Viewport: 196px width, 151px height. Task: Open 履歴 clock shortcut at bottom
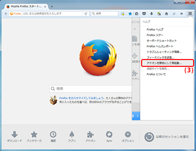(x=53, y=137)
